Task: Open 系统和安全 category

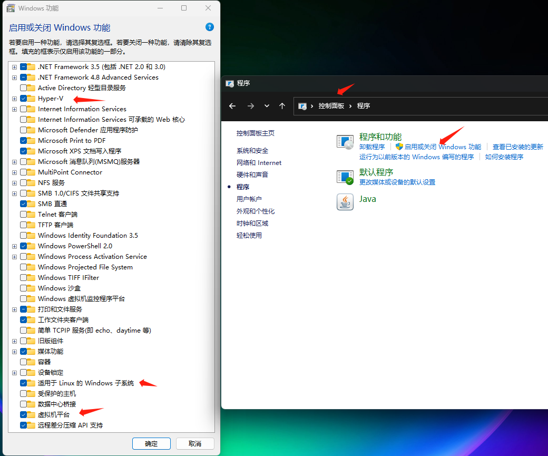Action: (252, 151)
